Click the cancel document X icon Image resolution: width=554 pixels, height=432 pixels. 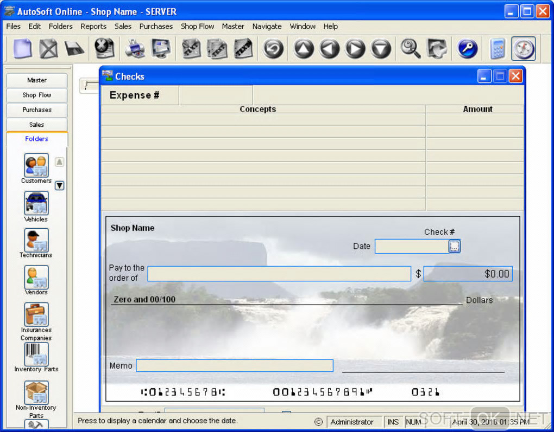(105, 48)
